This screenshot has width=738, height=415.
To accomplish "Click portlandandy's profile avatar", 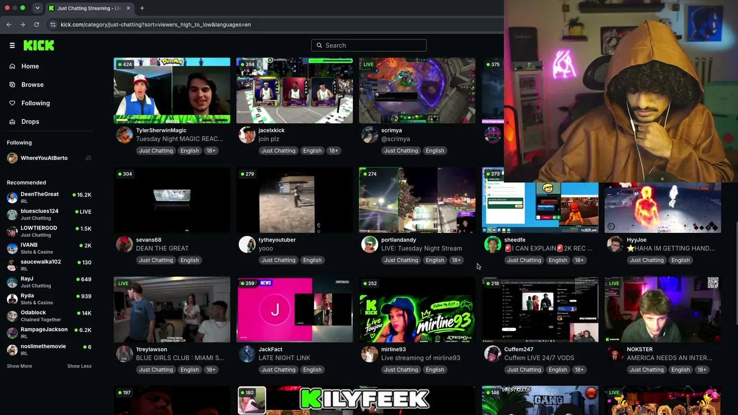I will click(x=370, y=244).
